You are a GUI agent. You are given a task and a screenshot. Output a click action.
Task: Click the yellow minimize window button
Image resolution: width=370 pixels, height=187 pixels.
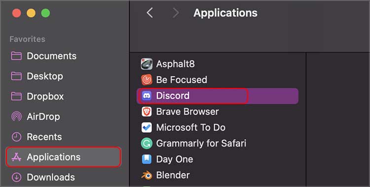pyautogui.click(x=31, y=13)
